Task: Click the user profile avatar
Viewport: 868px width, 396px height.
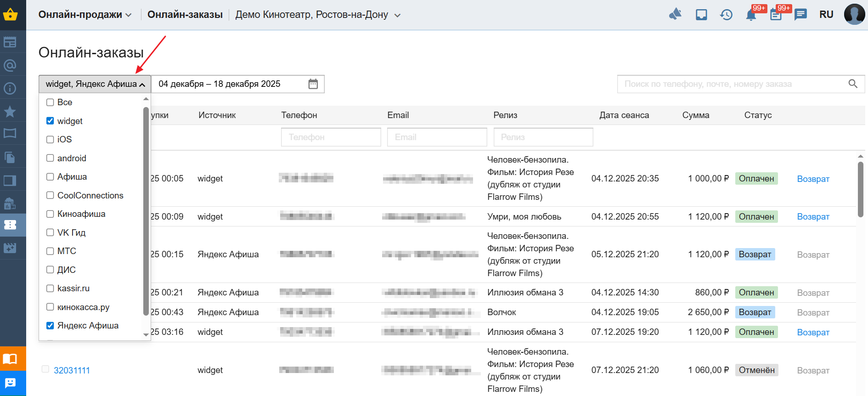Action: click(x=854, y=15)
